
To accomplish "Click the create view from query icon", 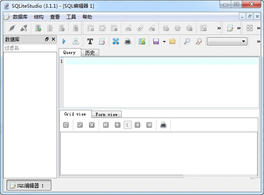I will [x=142, y=41].
